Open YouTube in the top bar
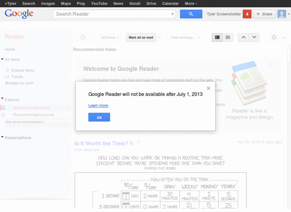291x212 pixels. coord(99,4)
